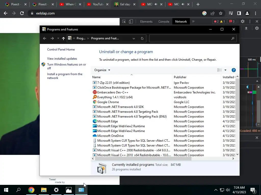
Task: Open File Explorer from the taskbar
Action: [44, 190]
